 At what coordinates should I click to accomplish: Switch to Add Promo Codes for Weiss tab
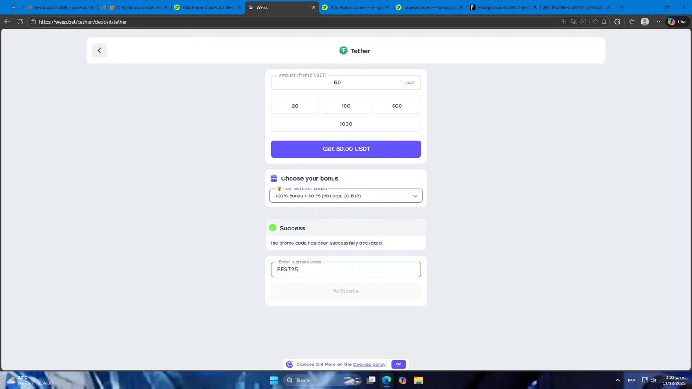(208, 7)
